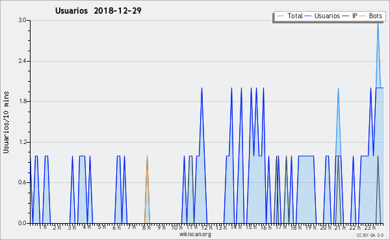Click the orange Bots spike at 8 h
Viewport: 390px width, 240px height.
(x=147, y=189)
